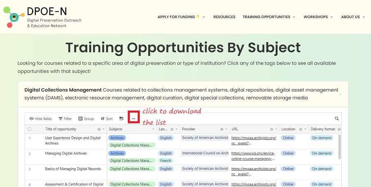371x187 pixels.
Task: Click the DPOE-N logo icon
Action: coord(13,17)
